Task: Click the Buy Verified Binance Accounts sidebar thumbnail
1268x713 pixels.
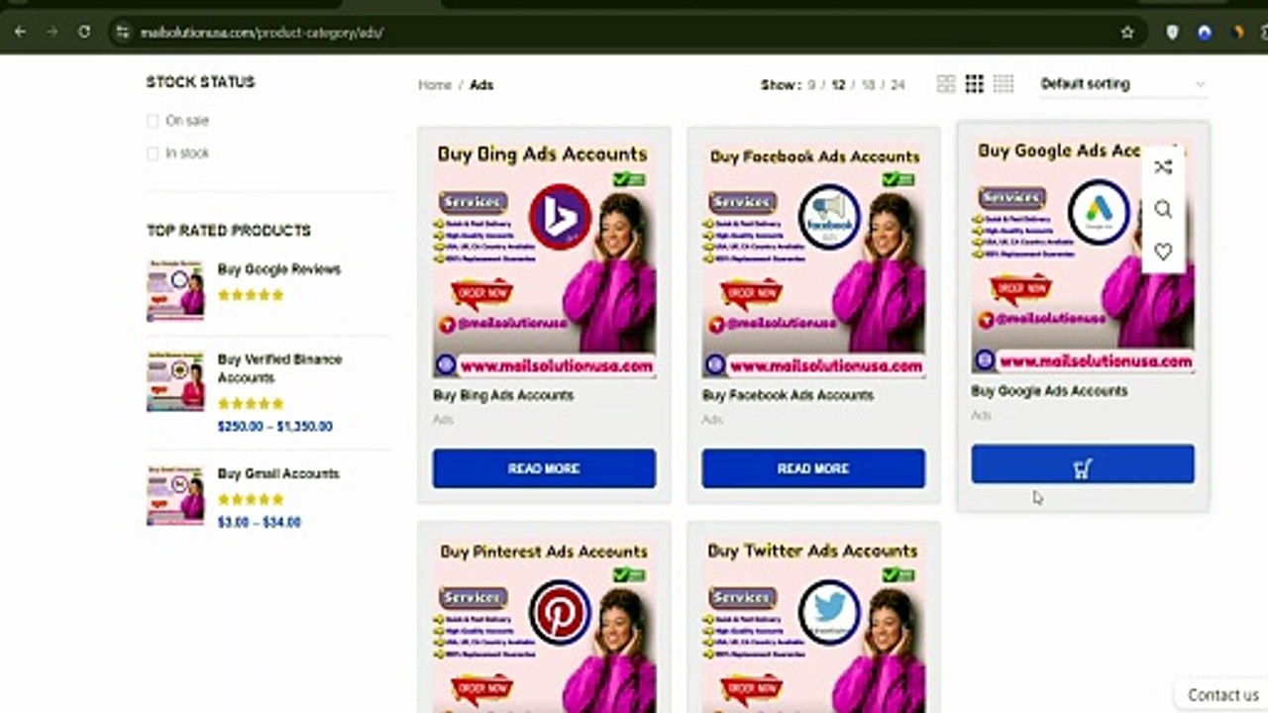Action: (x=175, y=381)
